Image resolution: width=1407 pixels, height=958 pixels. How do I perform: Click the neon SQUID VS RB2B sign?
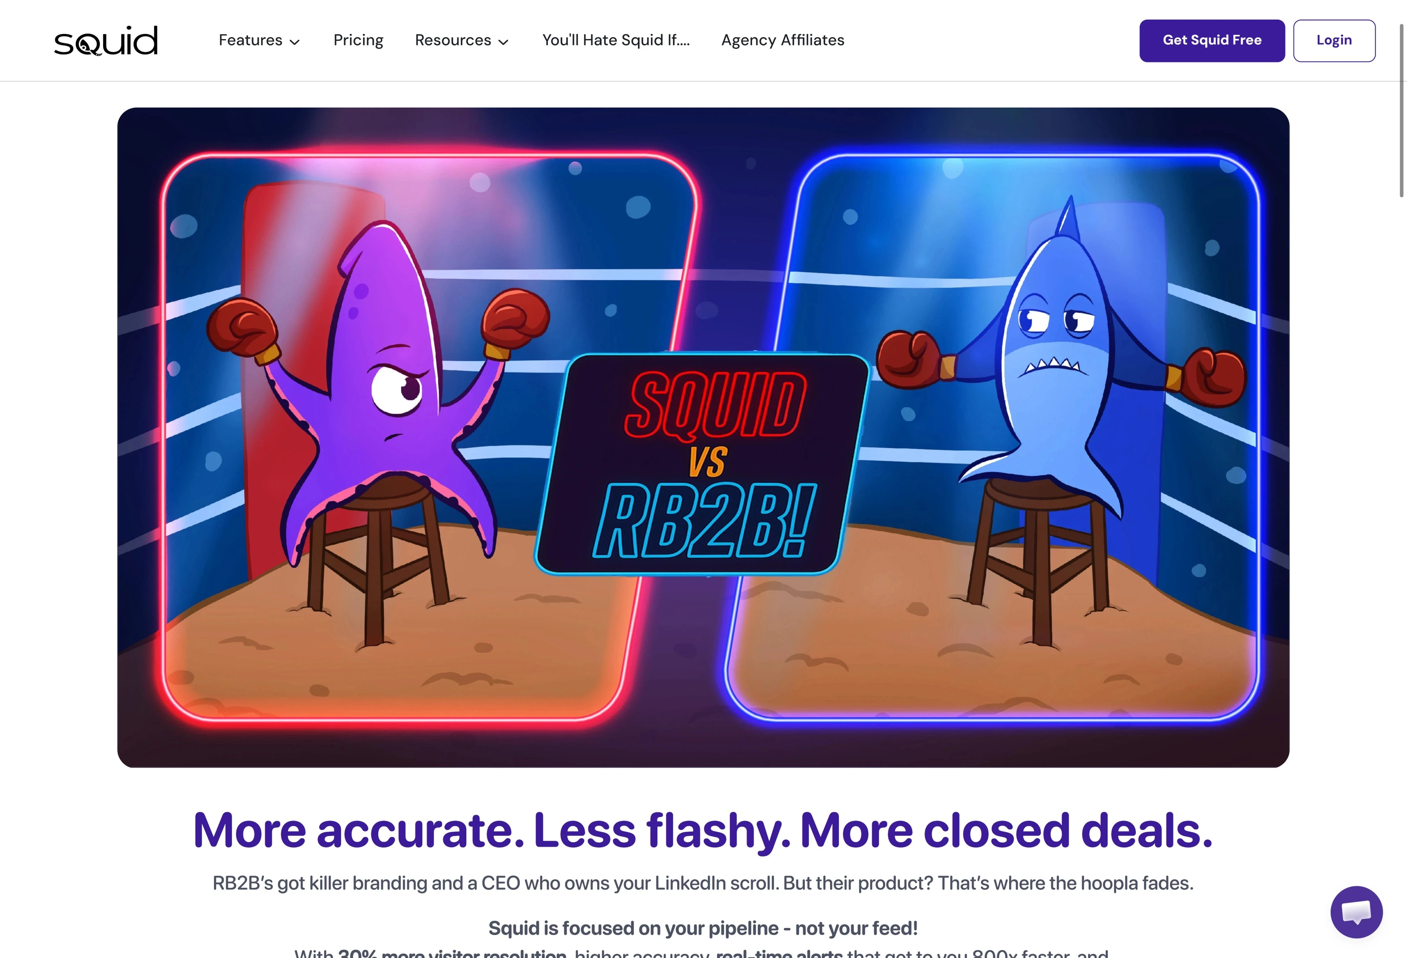tap(703, 464)
